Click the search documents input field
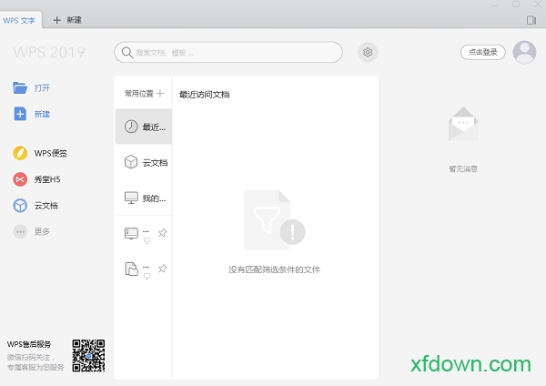 coord(228,52)
